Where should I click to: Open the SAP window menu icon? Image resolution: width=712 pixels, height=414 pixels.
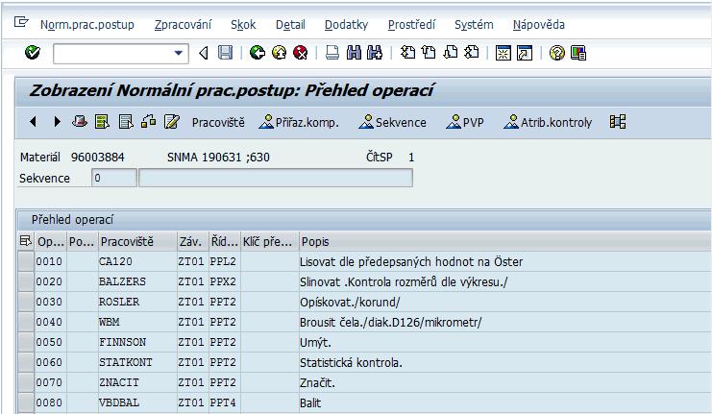pyautogui.click(x=21, y=22)
